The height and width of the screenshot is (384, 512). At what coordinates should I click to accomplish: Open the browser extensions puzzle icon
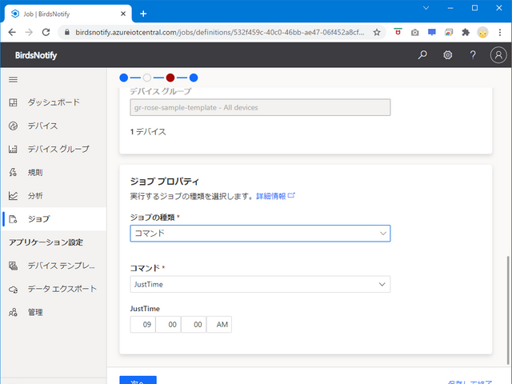click(466, 32)
